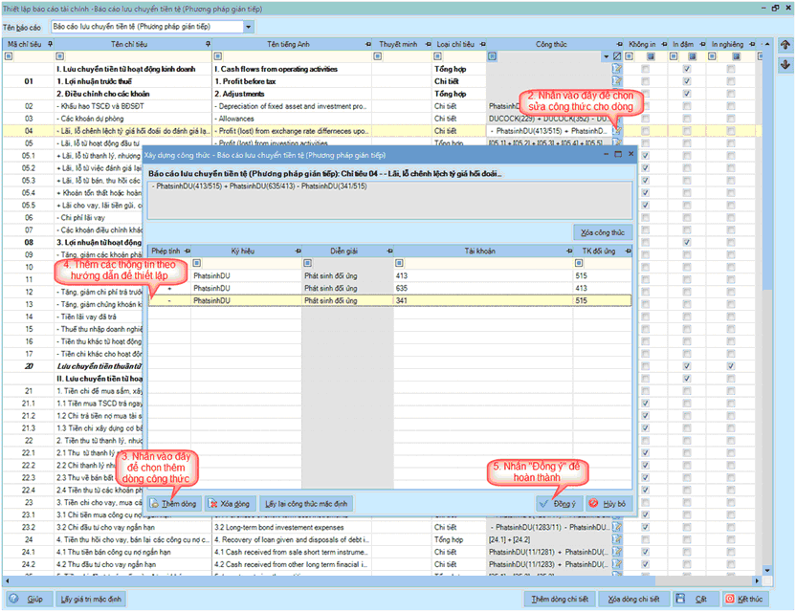Screen dimensions: 796x612
Task: Click the vertical scrollbar down arrow
Action: point(767,570)
